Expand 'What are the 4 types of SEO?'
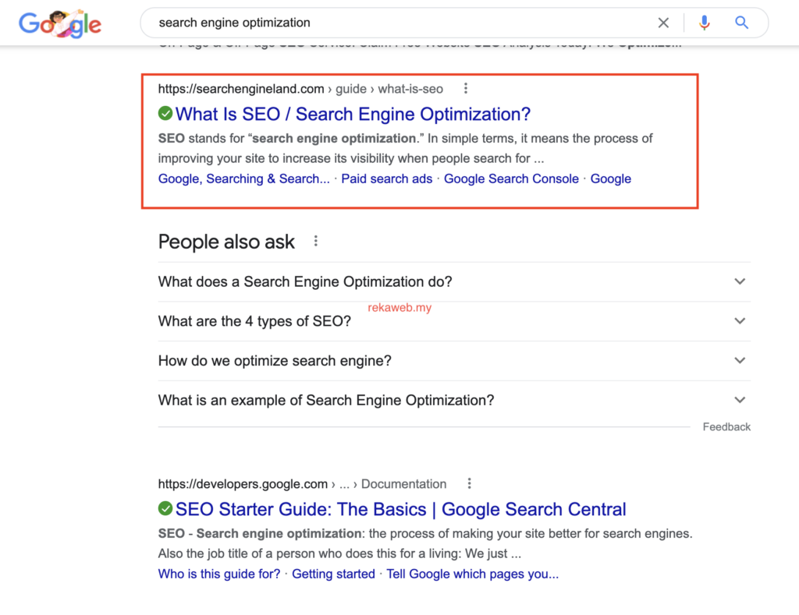The image size is (799, 615). click(x=454, y=321)
